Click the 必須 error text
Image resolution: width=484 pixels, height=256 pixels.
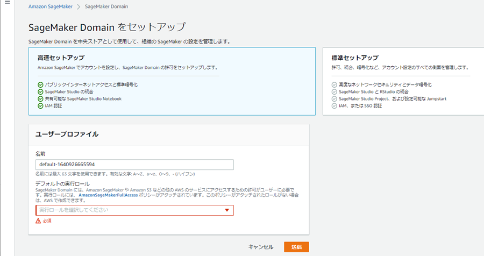click(47, 221)
